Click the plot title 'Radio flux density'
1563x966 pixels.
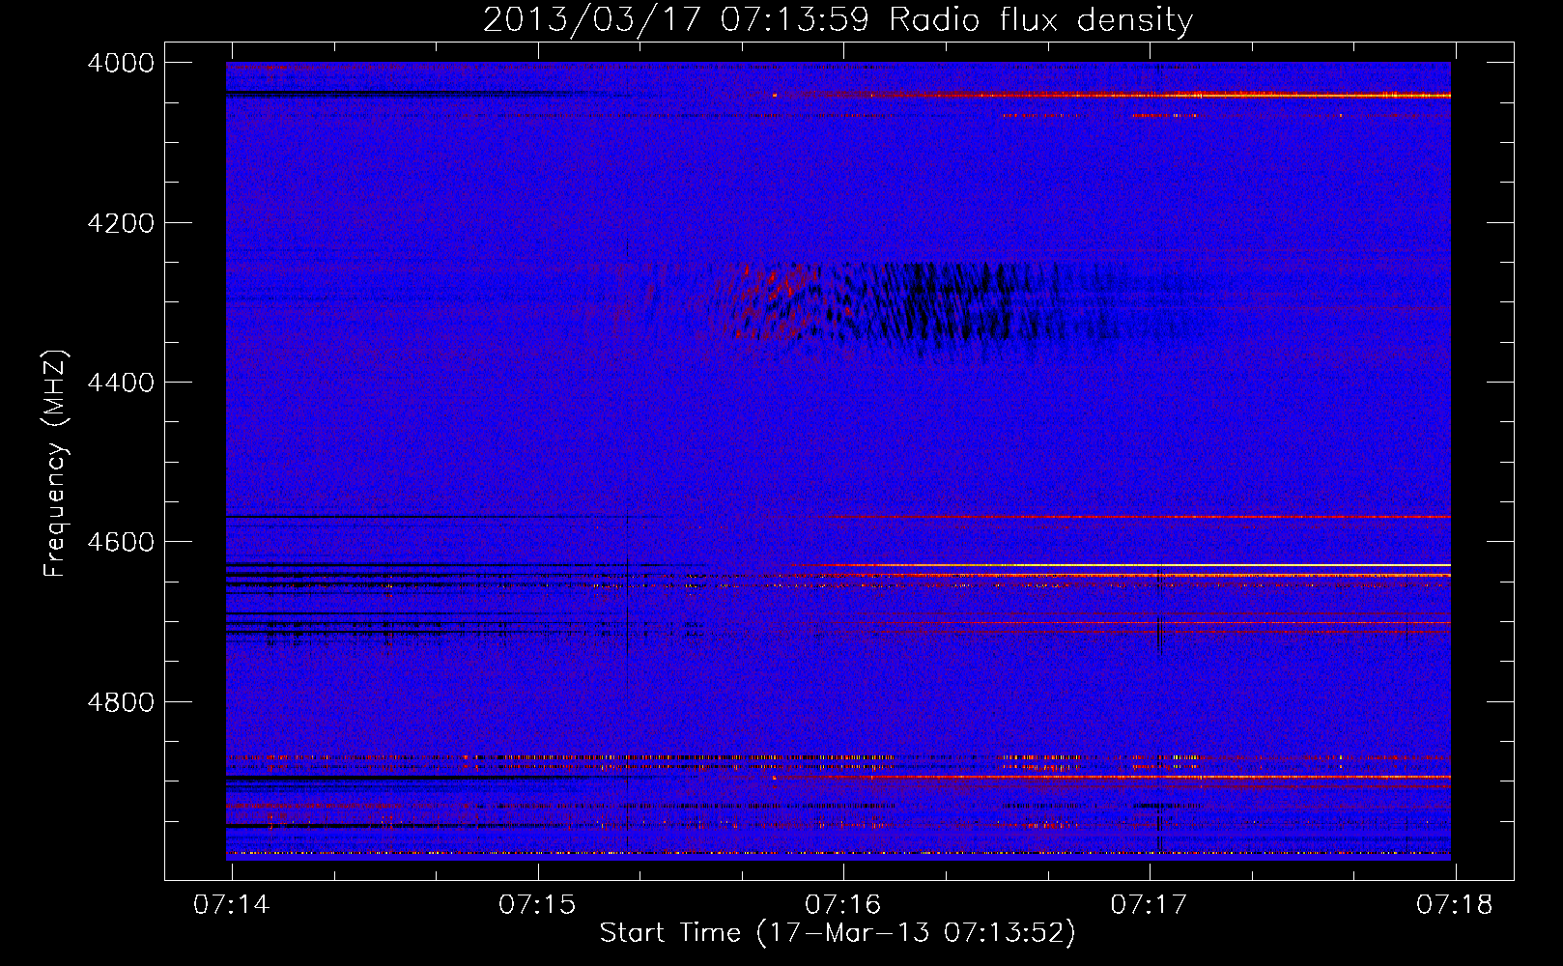[x=1040, y=19]
